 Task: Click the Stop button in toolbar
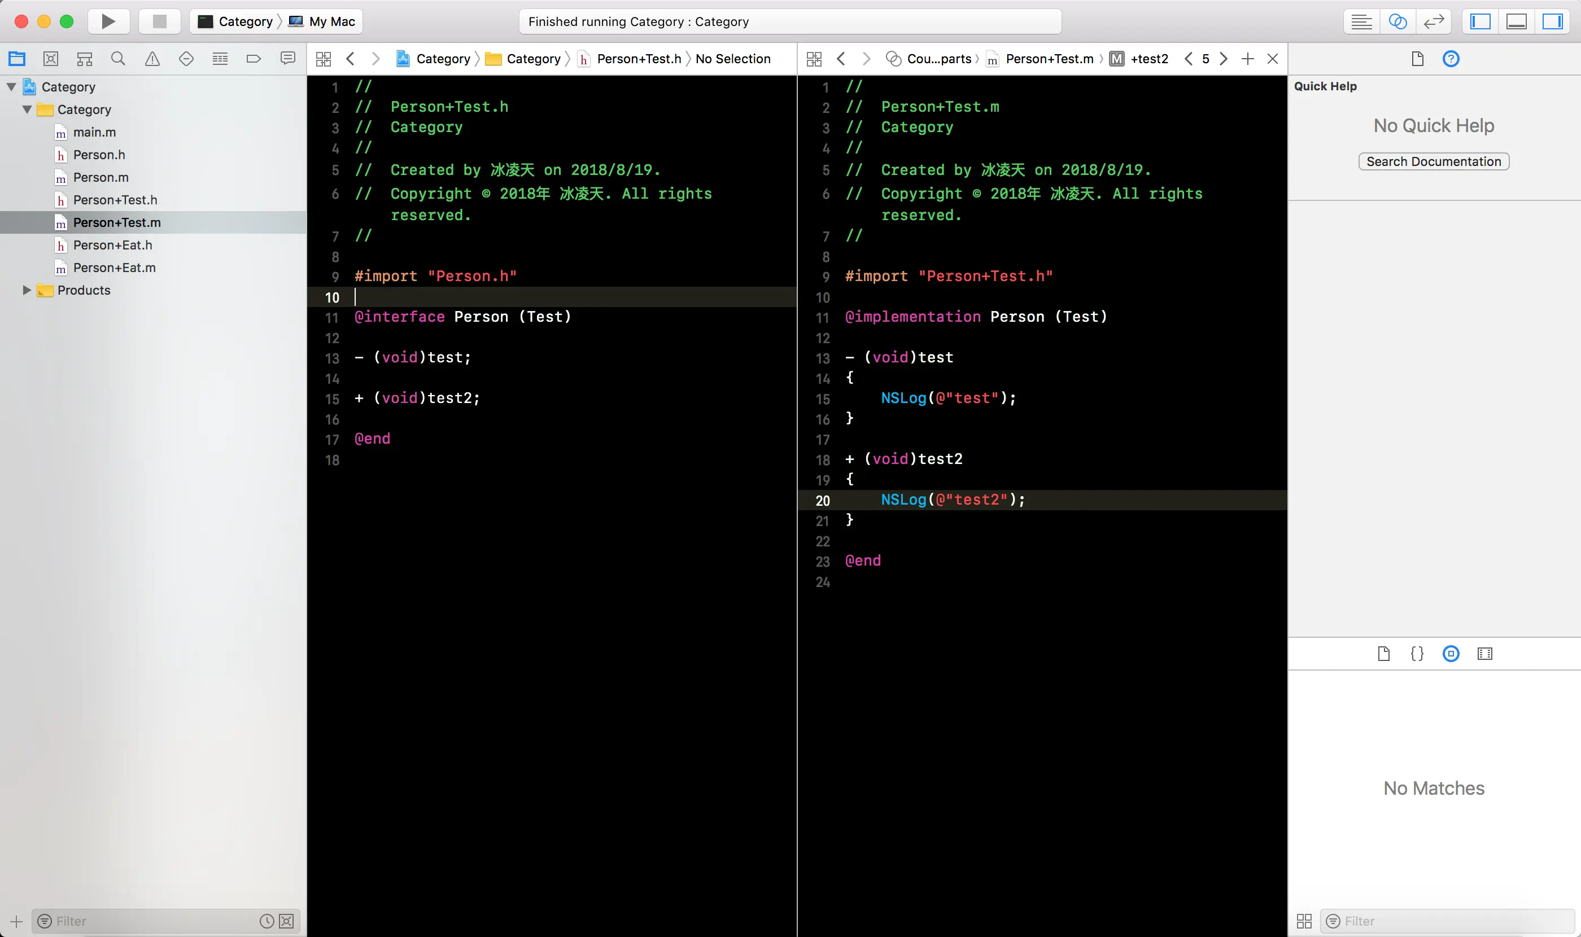pos(159,21)
